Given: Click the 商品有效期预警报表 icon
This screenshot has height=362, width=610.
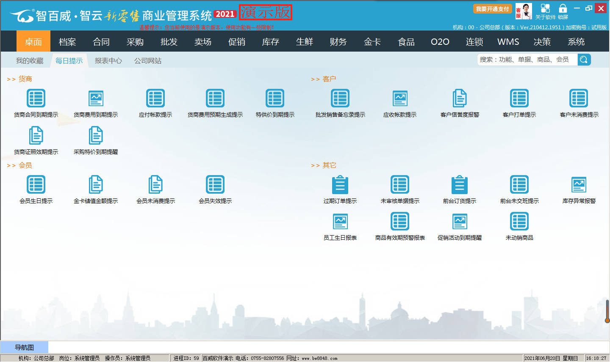Looking at the screenshot, I should (400, 222).
